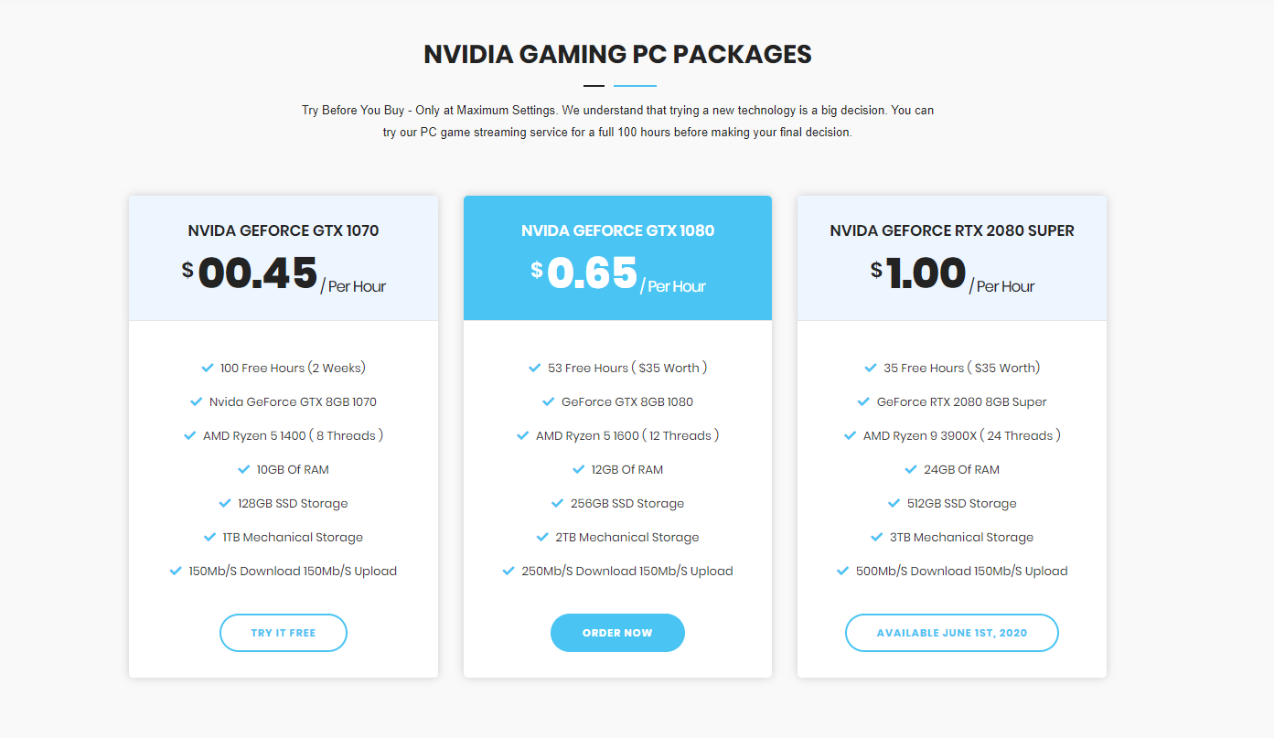Click the $00.45 per hour price
This screenshot has width=1274, height=738.
pyautogui.click(x=284, y=273)
